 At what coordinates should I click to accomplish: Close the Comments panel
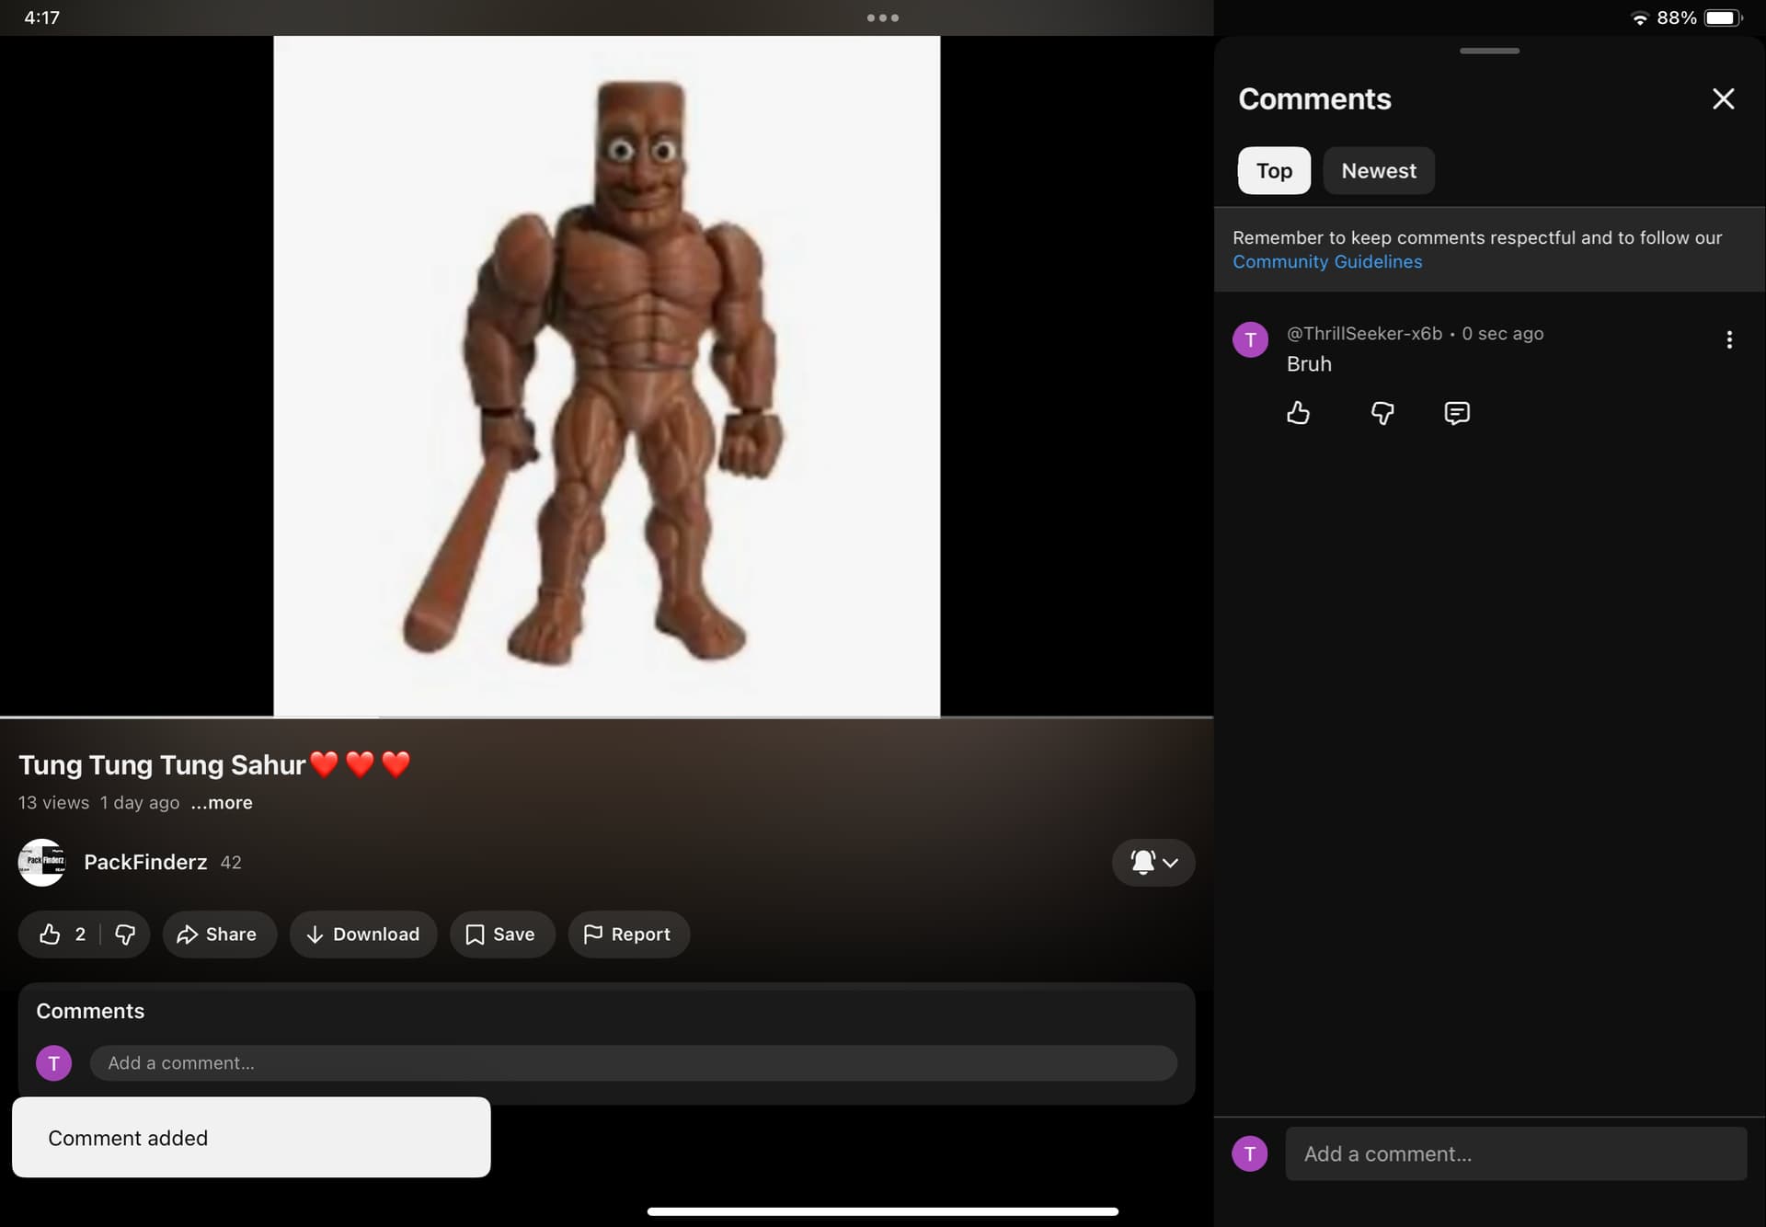1723,99
